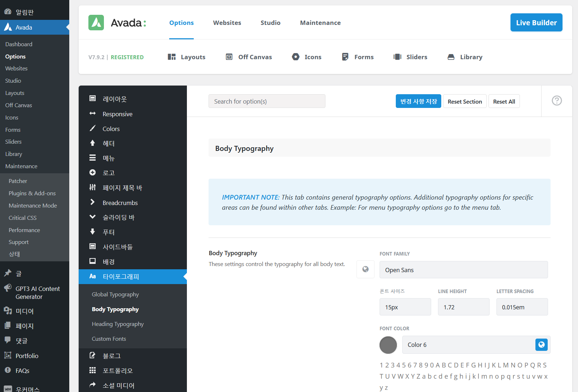
Task: Click the 푸터 down-arrow icon
Action: [93, 231]
